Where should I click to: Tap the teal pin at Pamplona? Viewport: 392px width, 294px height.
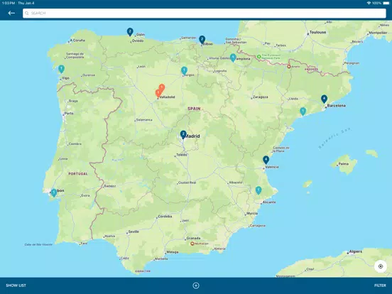tap(233, 58)
